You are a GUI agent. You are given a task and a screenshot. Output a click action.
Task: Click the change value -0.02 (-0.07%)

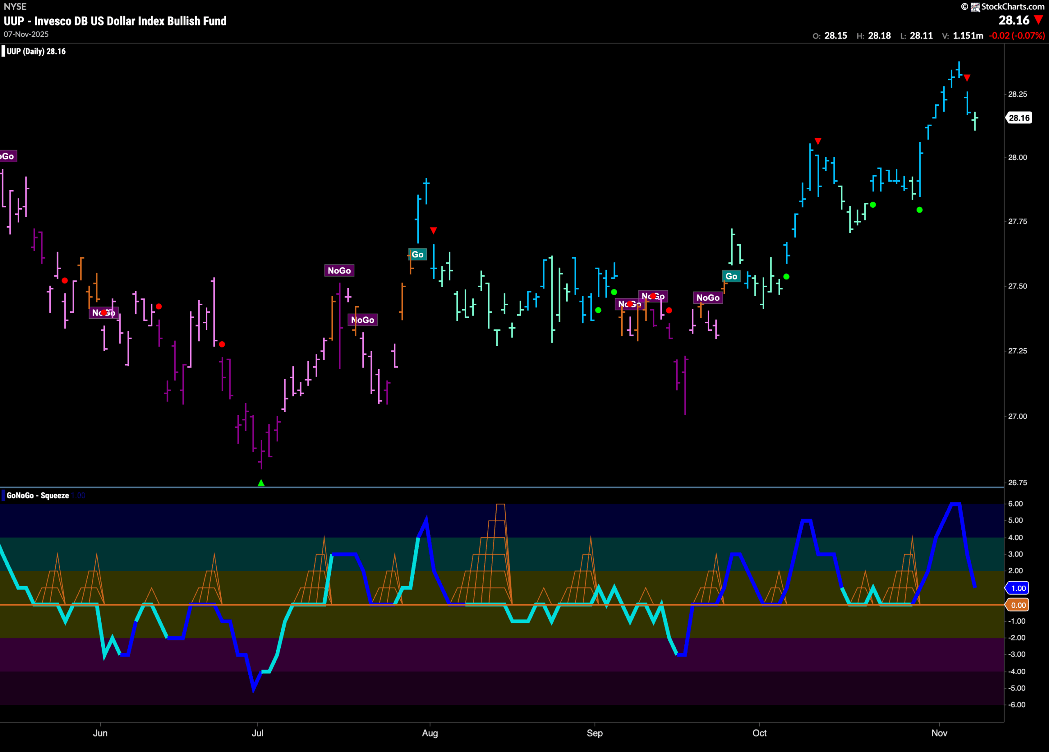tap(1017, 36)
